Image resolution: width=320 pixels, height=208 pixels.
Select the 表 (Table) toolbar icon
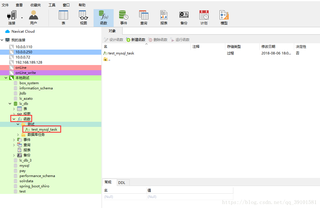coord(63,17)
